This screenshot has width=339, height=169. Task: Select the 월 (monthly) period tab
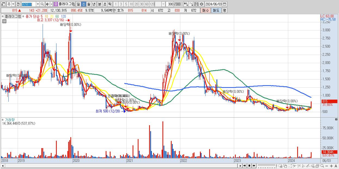pyautogui.click(x=89, y=4)
